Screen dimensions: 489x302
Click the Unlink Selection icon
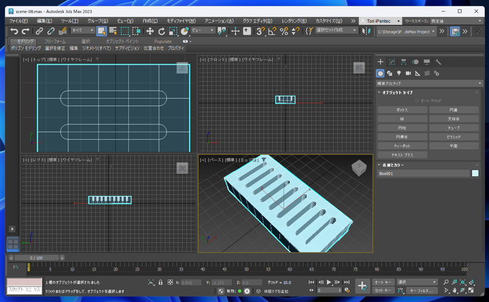[51, 31]
